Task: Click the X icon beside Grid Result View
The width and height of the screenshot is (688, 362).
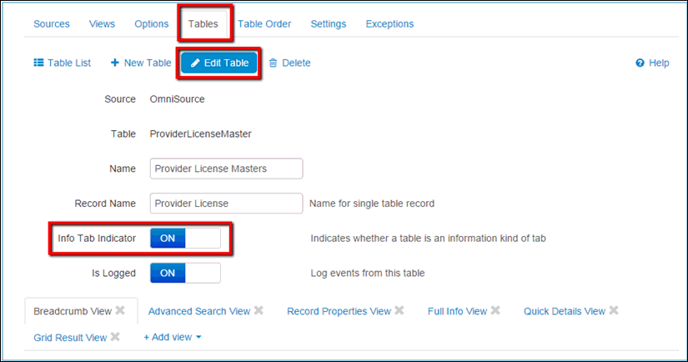Action: click(x=115, y=337)
